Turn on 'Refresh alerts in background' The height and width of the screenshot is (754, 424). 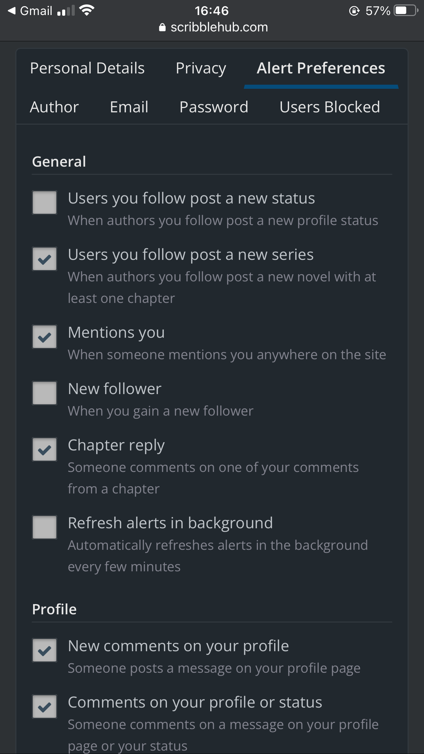(44, 527)
